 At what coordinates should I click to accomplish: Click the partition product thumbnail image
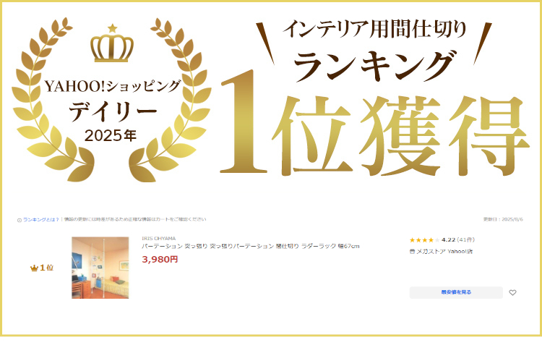[x=100, y=268]
